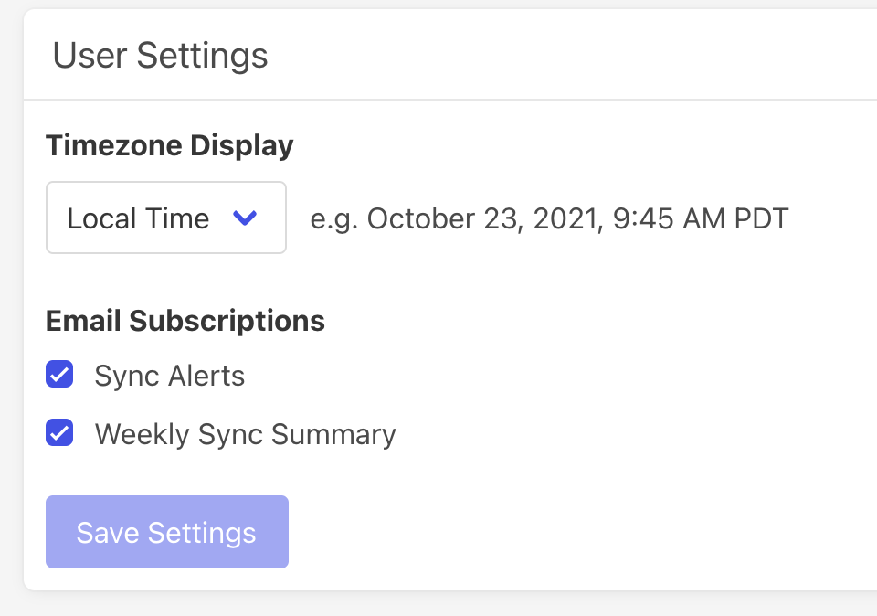Click the "Weekly Sync Summary" label text
This screenshot has height=616, width=877.
245,434
